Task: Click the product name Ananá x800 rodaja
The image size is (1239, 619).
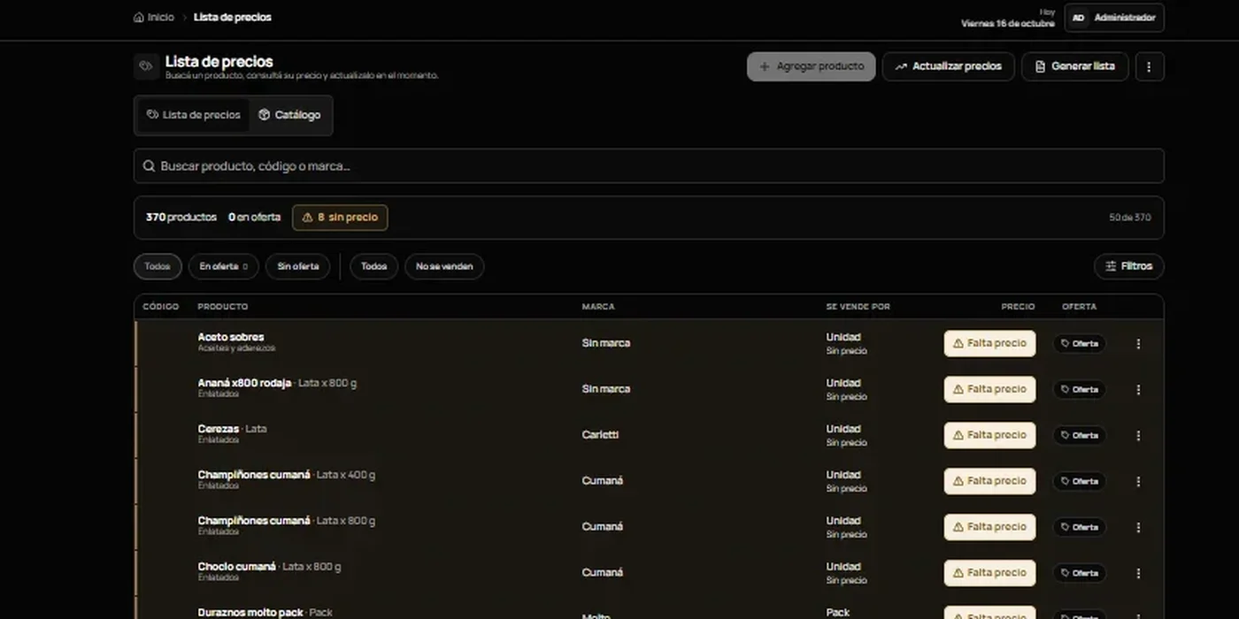Action: coord(244,383)
